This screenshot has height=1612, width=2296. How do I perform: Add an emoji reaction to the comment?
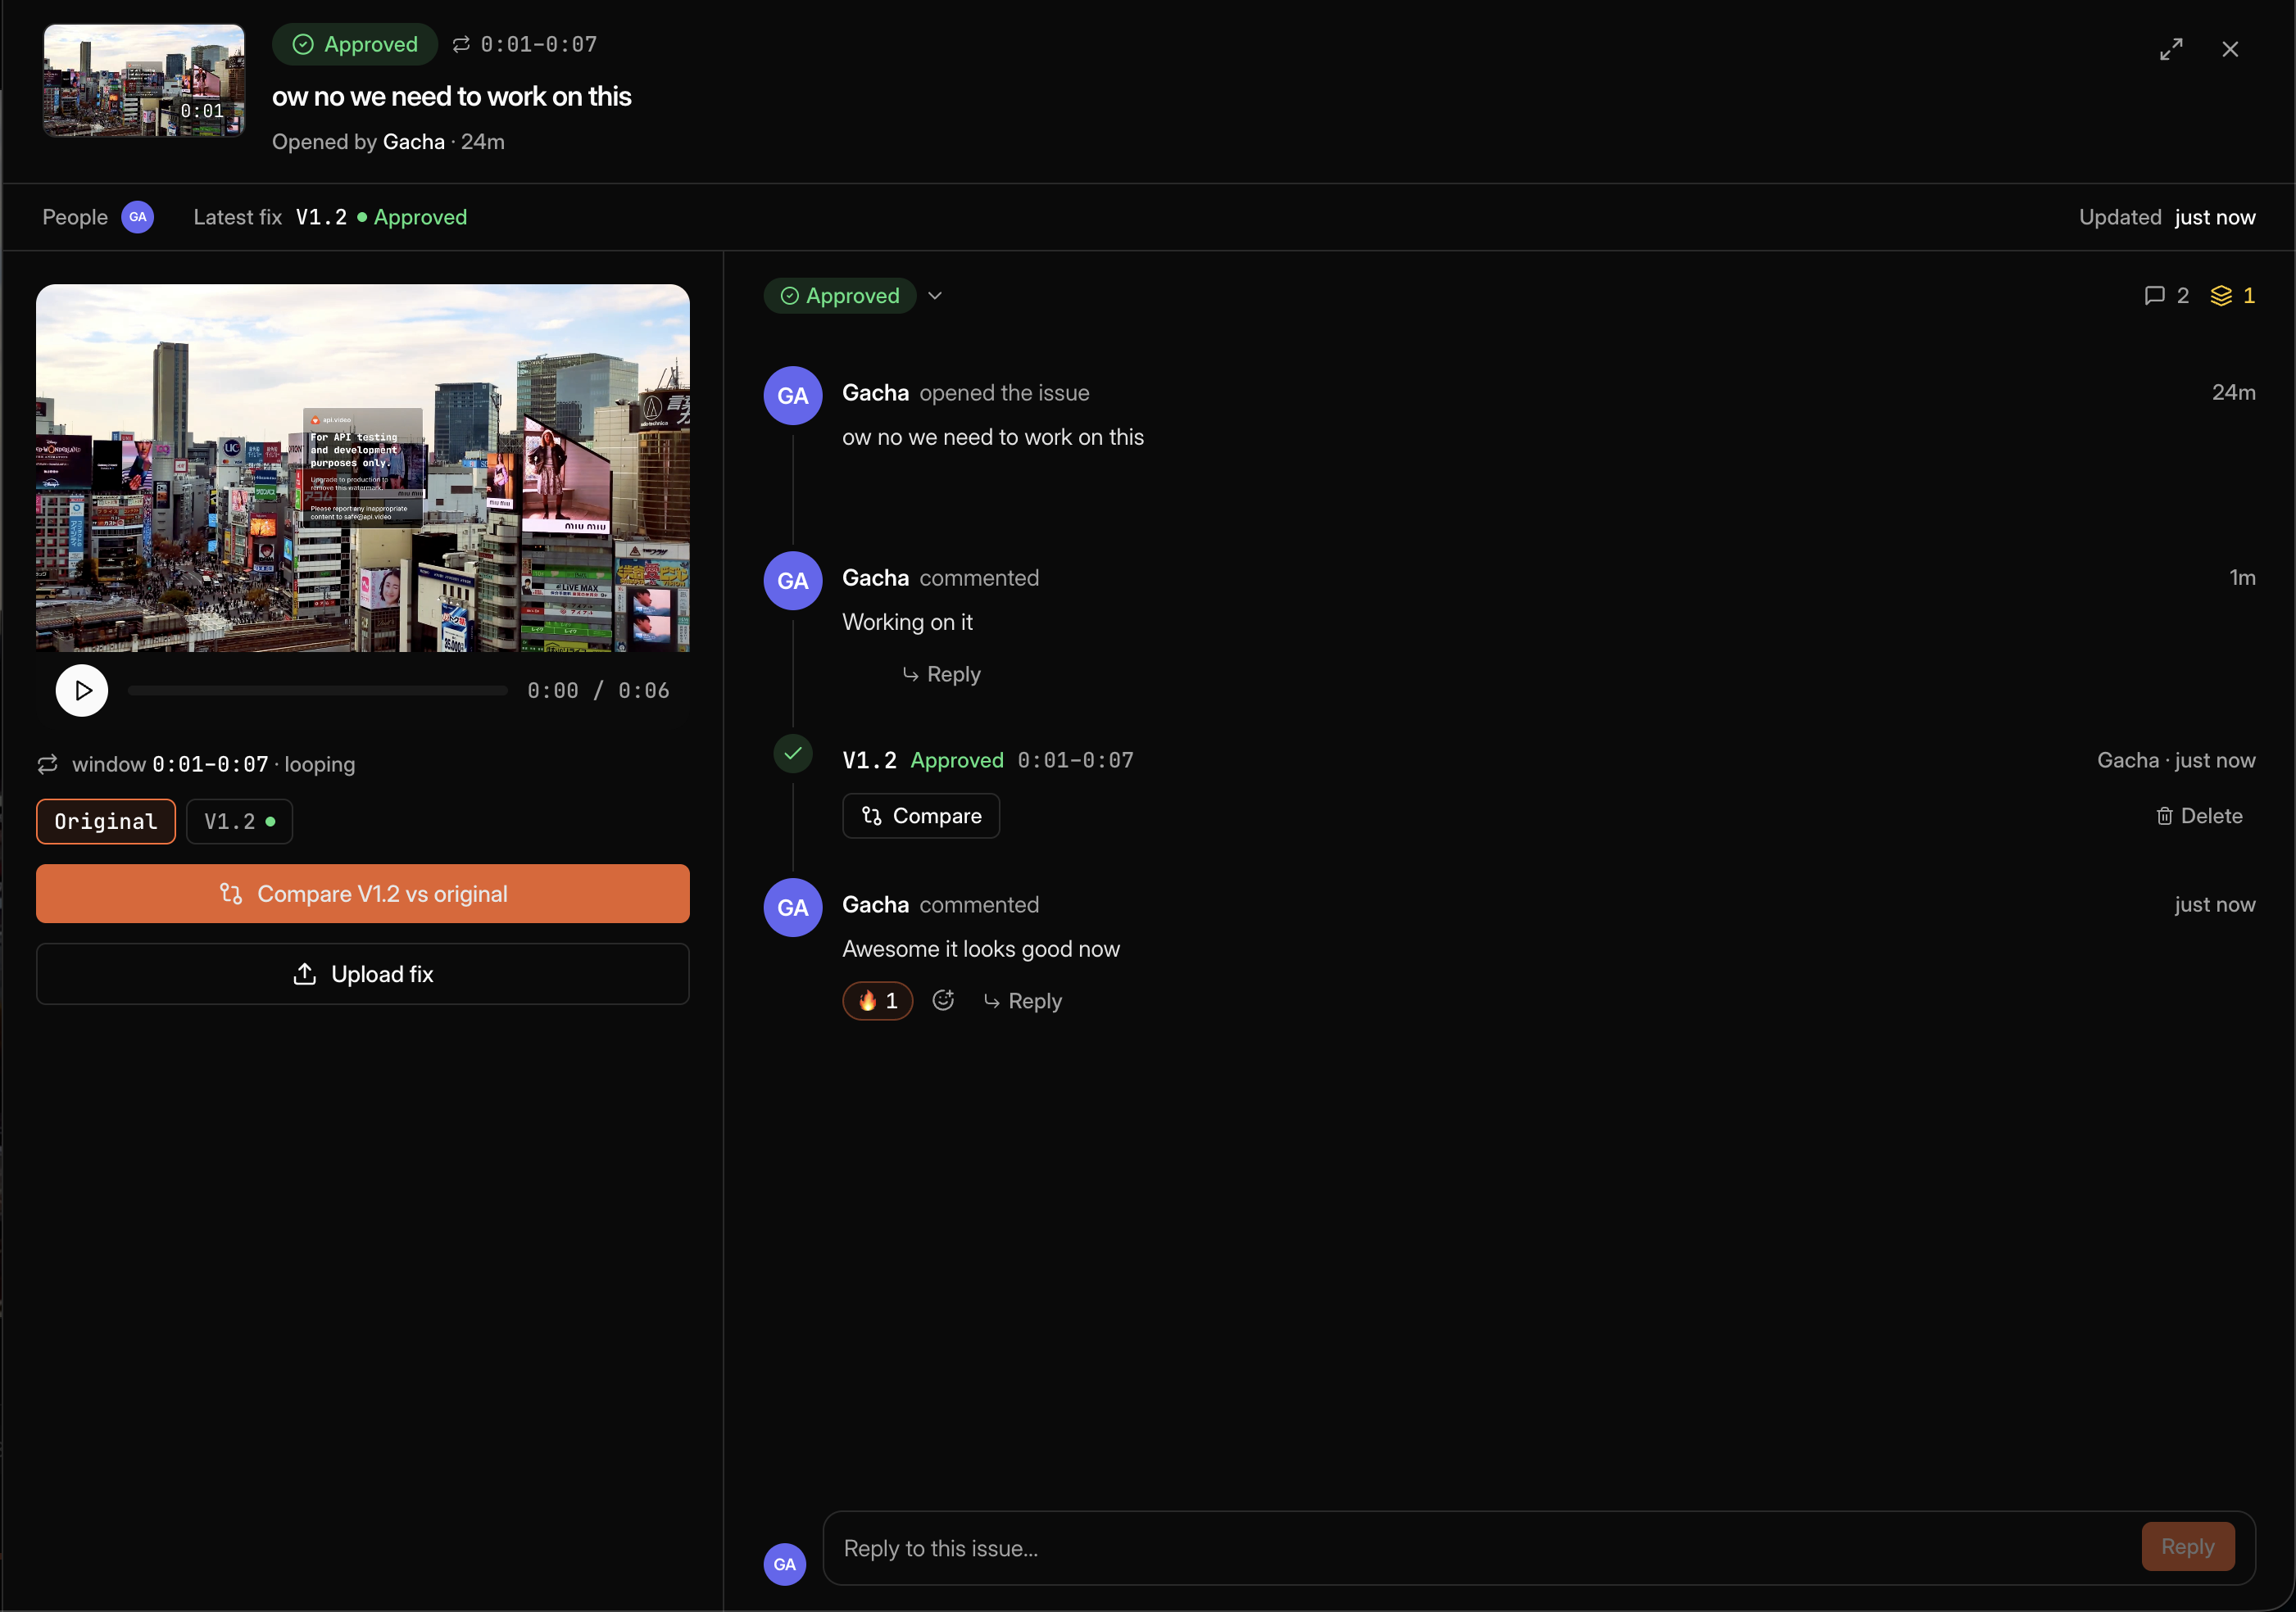point(943,1000)
